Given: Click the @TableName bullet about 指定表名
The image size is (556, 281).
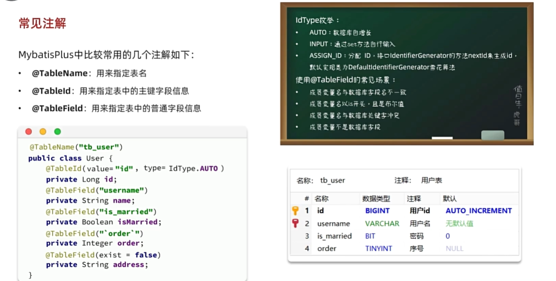Looking at the screenshot, I should [x=89, y=73].
